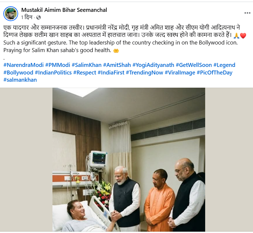Visit the #Bollywood hashtag page
The width and height of the screenshot is (253, 233).
(18, 73)
